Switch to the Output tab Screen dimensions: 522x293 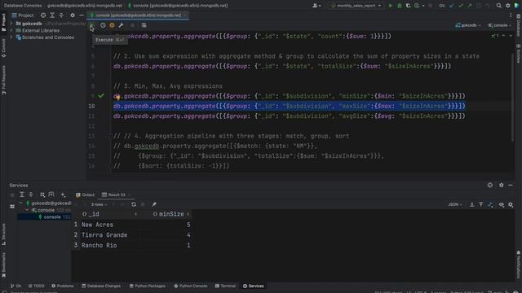click(85, 195)
